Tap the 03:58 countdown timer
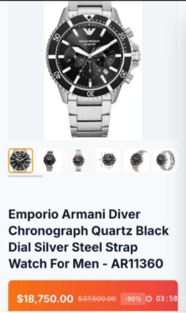The image size is (186, 313). [166, 299]
